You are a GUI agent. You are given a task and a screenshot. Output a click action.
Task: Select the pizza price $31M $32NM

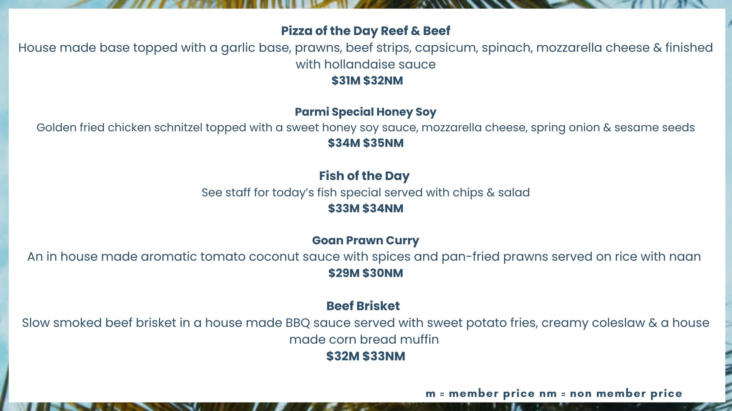click(367, 81)
